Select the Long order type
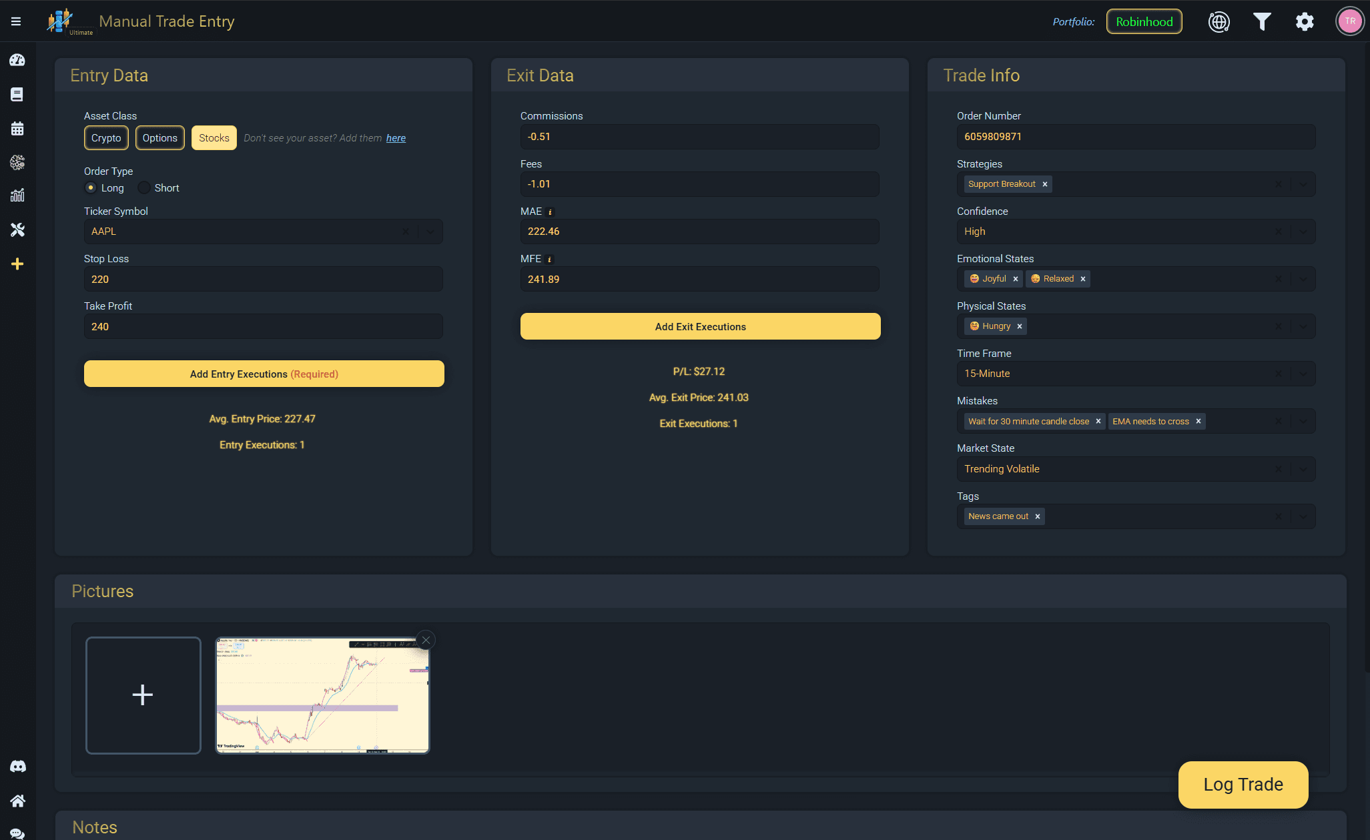This screenshot has height=840, width=1370. coord(91,188)
